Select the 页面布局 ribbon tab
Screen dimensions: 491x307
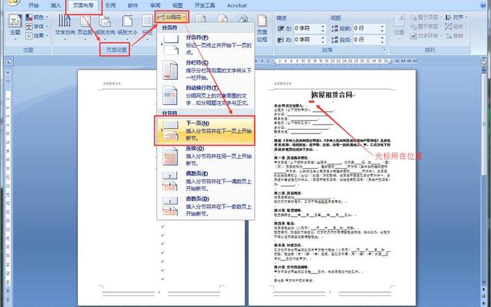coord(83,6)
